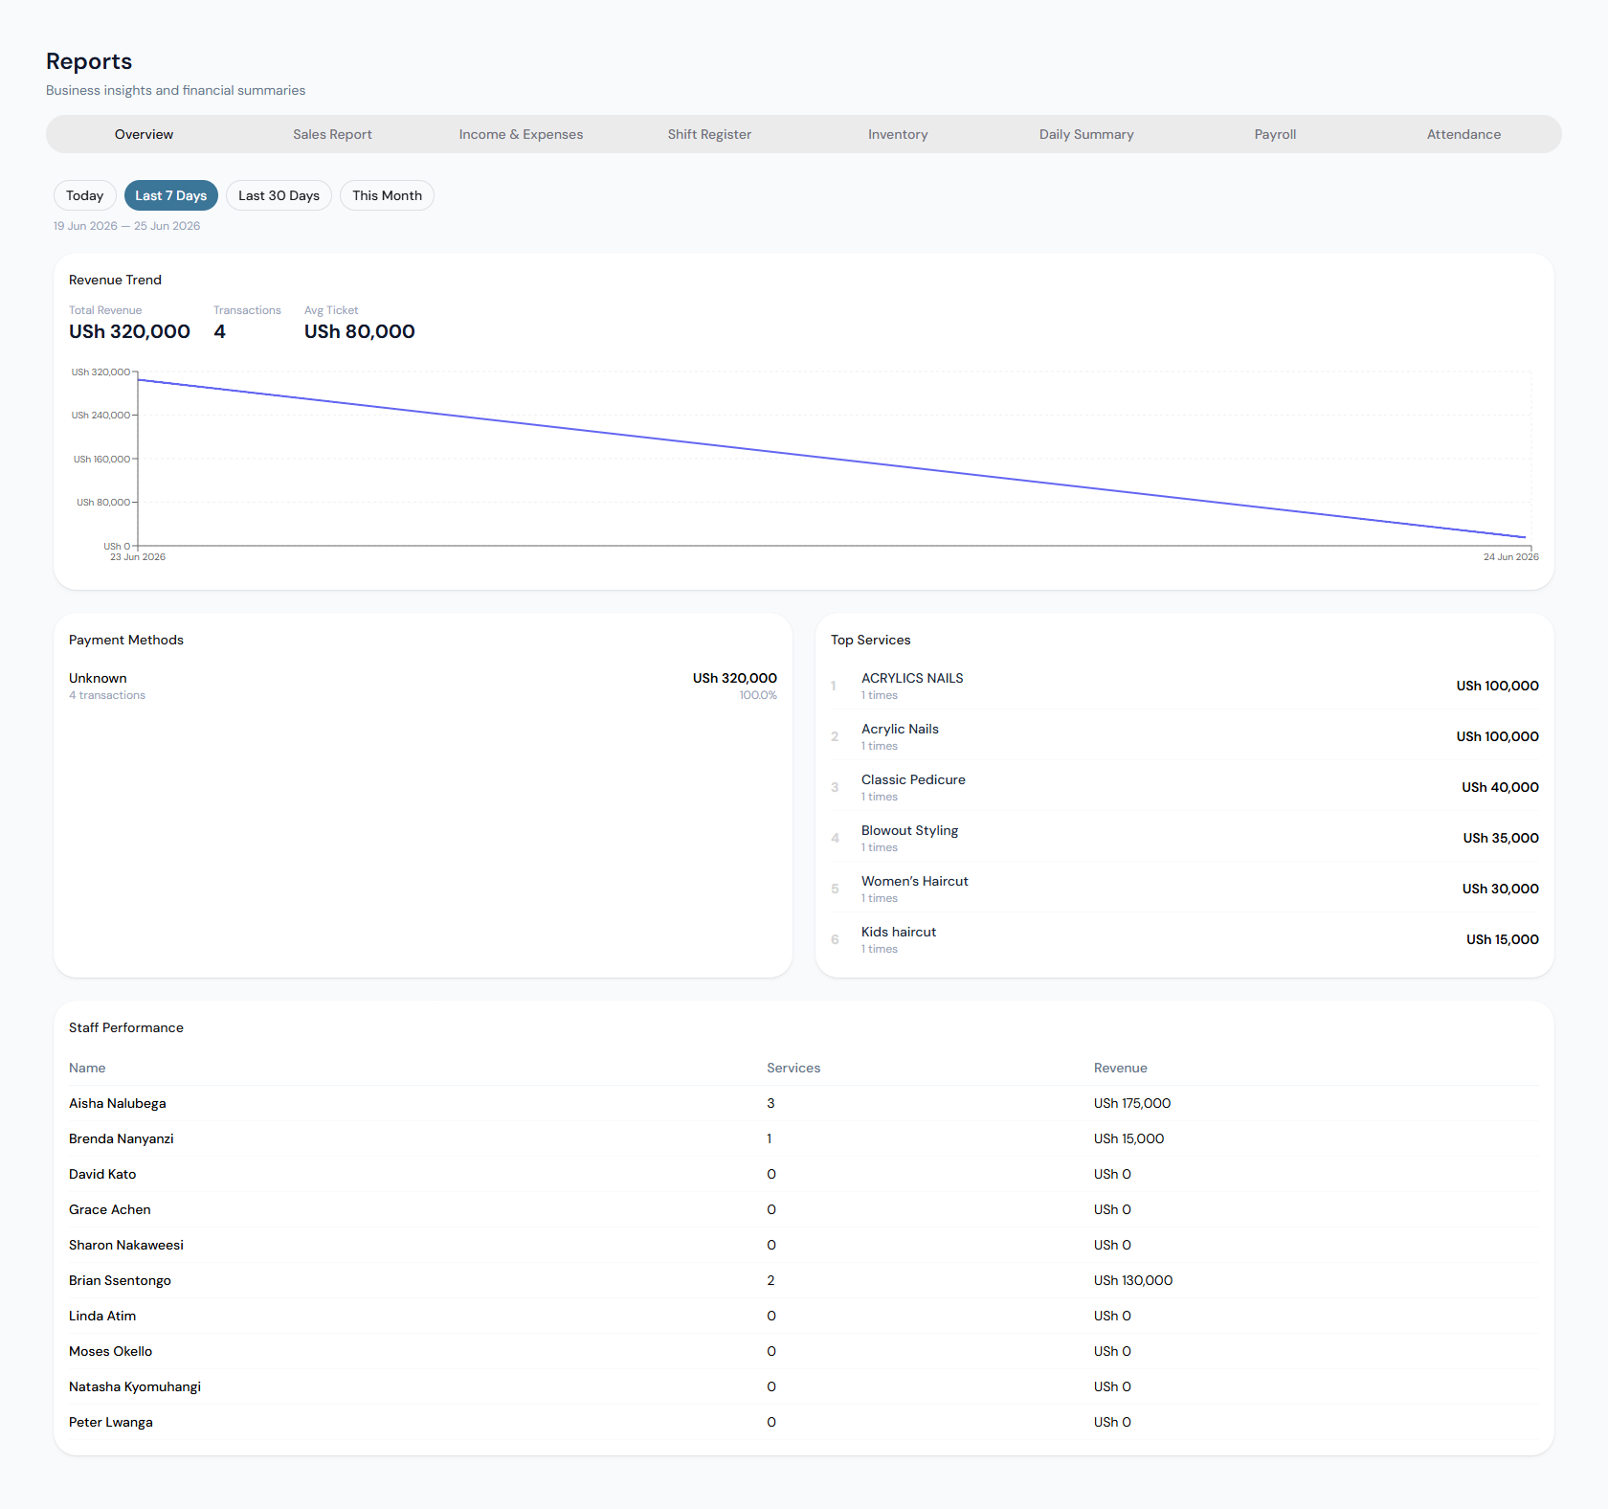Screen dimensions: 1608x1509
Task: Click the Classic Pedicure service row
Action: [x=1185, y=787]
